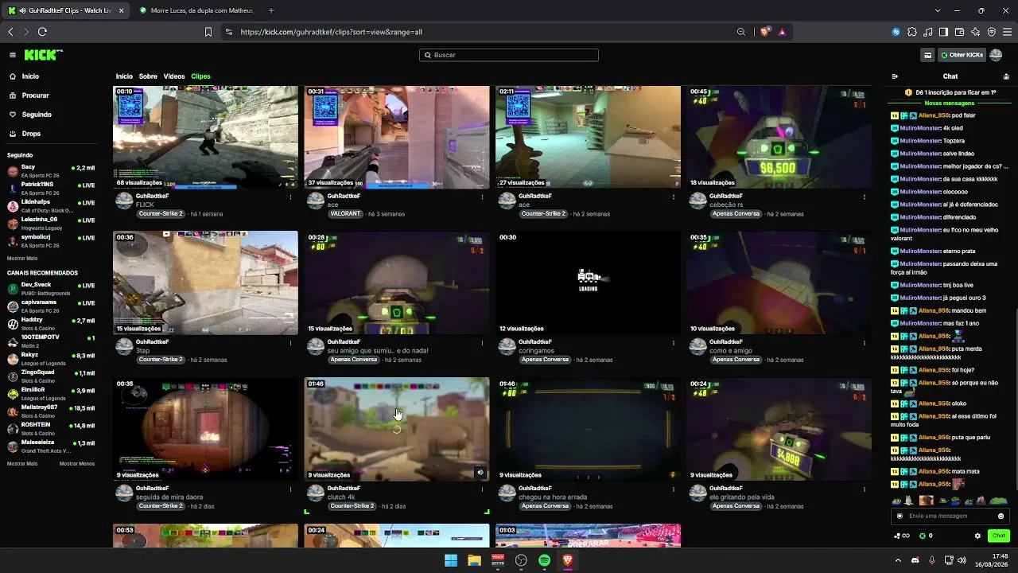Open Procurar in the sidebar
This screenshot has height=573, width=1018.
pos(36,95)
